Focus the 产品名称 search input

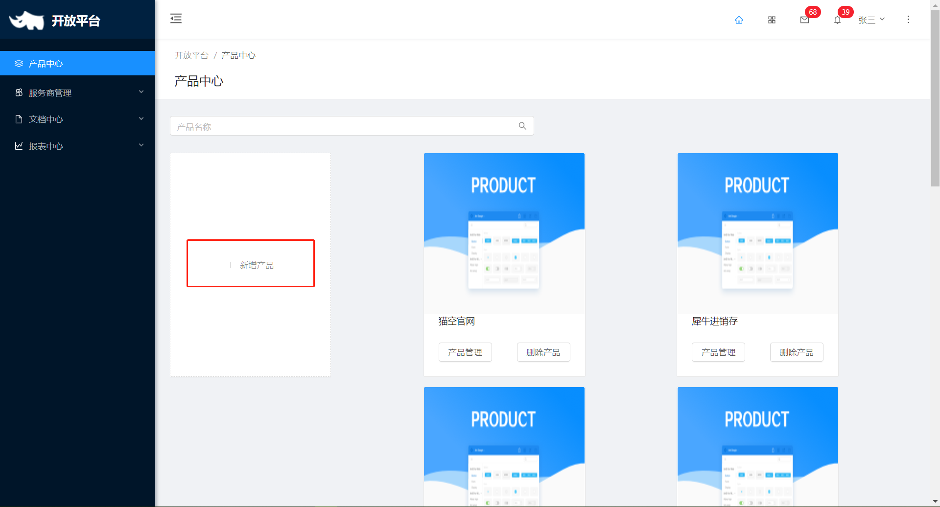[x=352, y=126]
